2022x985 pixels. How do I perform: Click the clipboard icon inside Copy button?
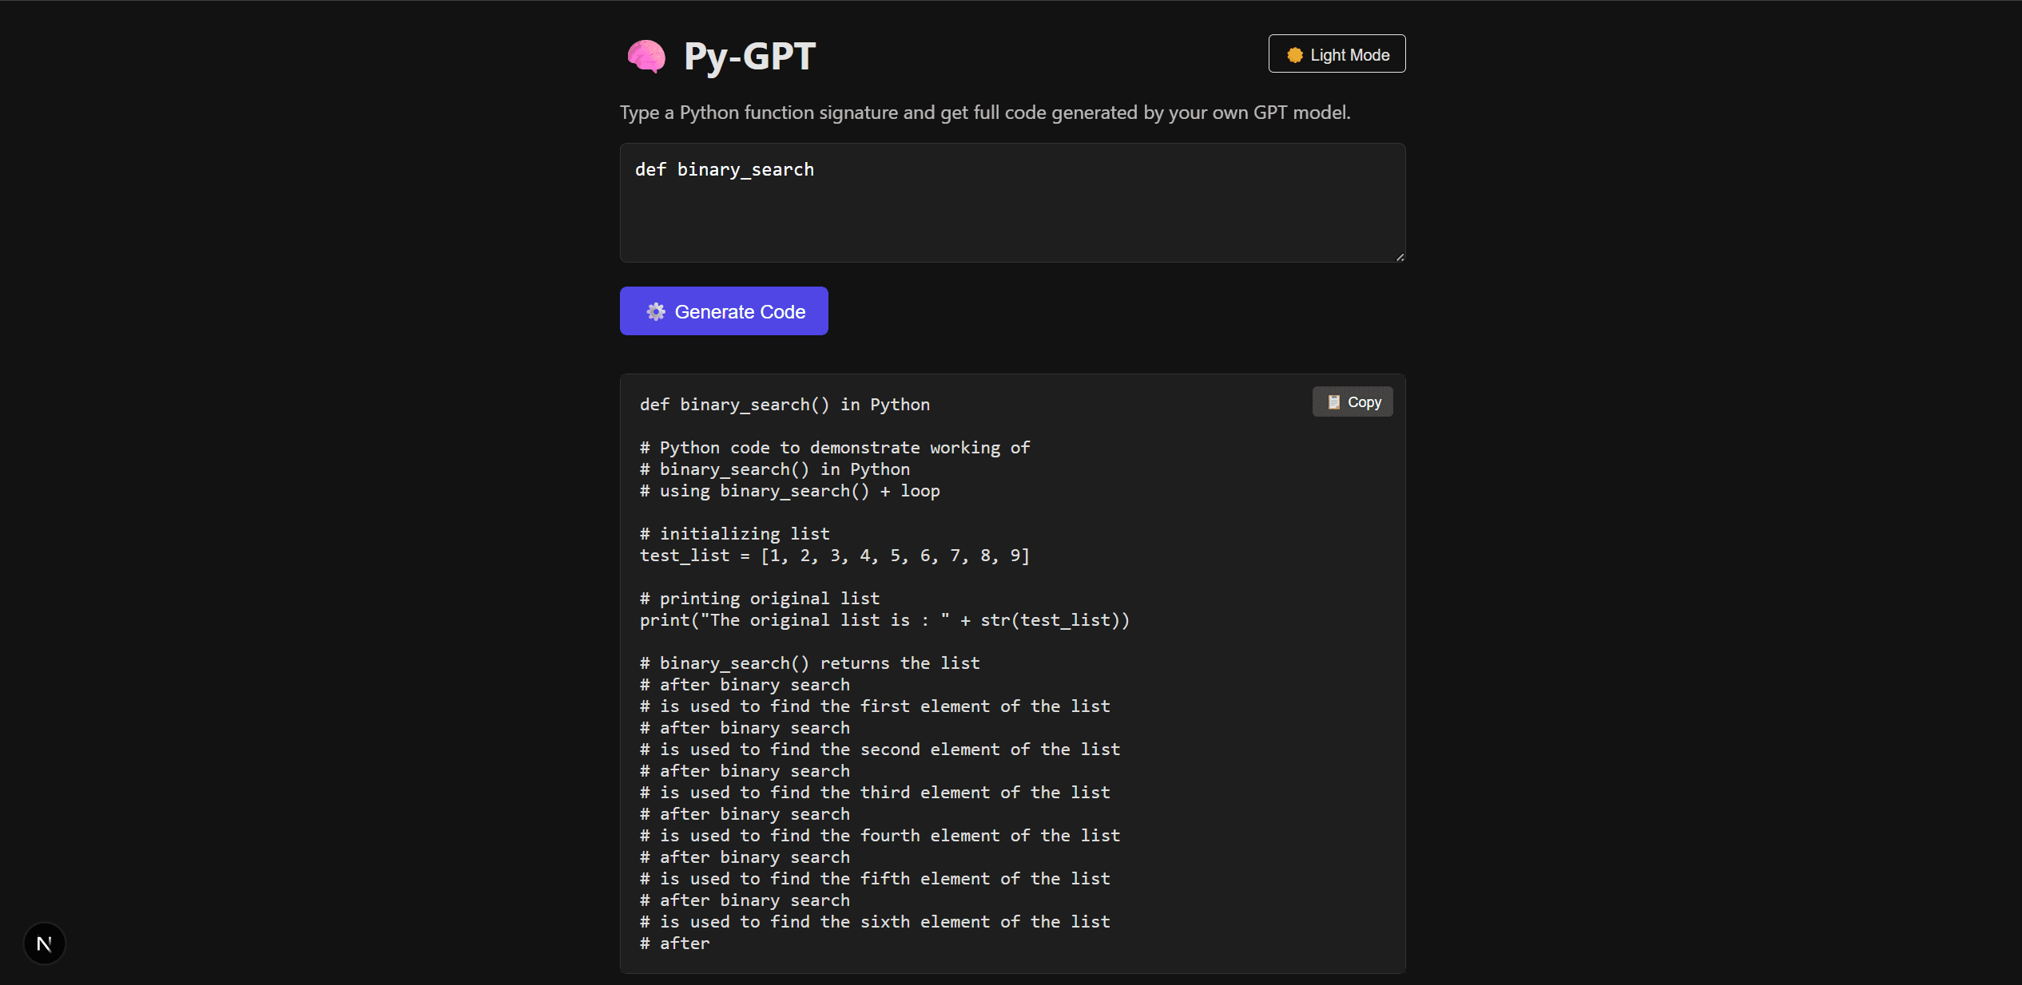pos(1333,402)
